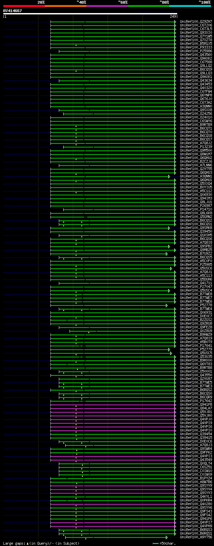Click UniRef100_P14710 label
The width and height of the screenshot is (214, 546).
point(196,210)
